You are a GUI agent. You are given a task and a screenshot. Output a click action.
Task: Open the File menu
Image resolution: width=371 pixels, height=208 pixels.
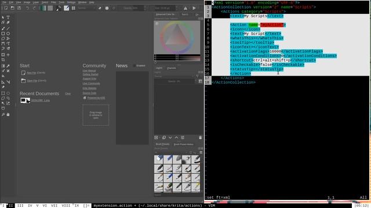click(x=4, y=2)
